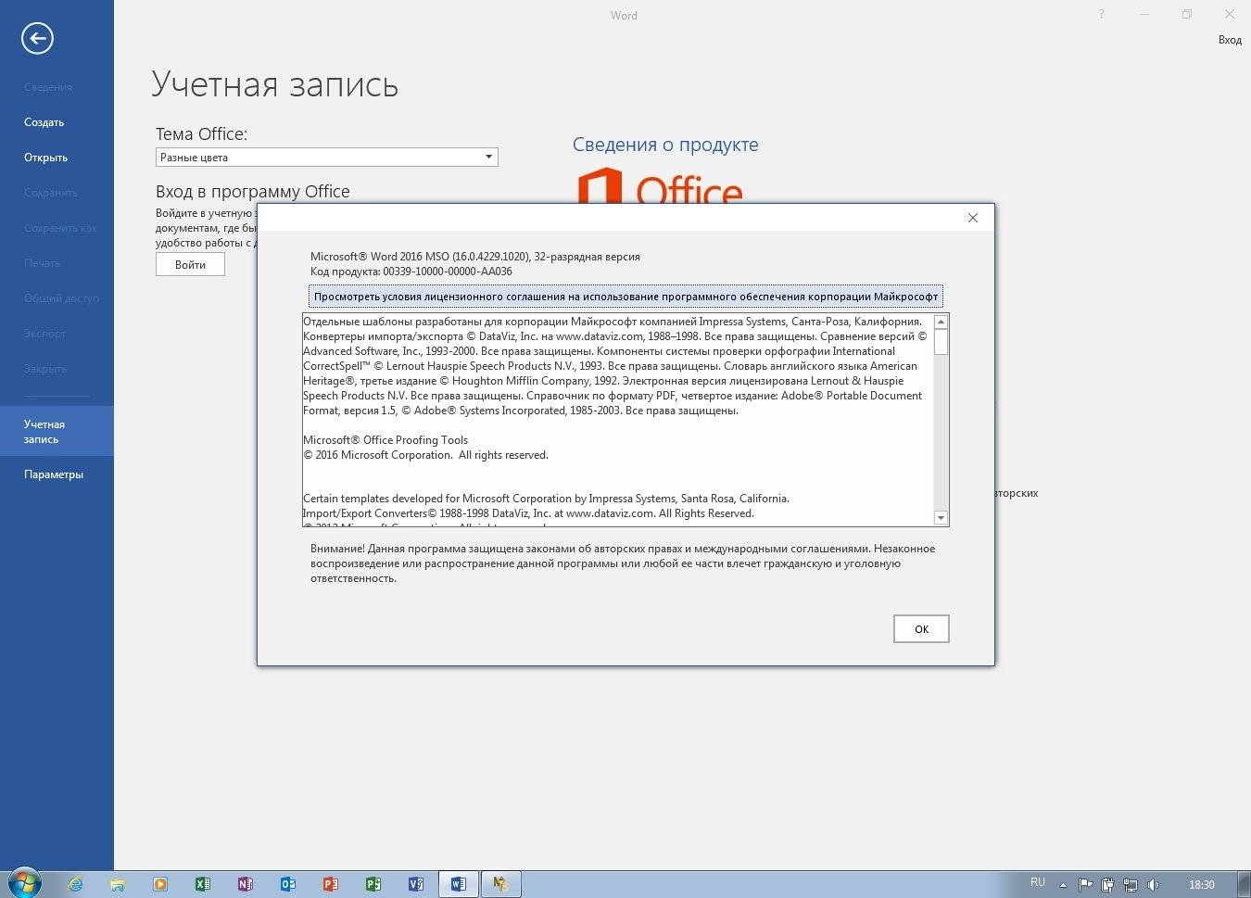This screenshot has height=898, width=1251.
Task: Click the Сведения о продукте heading
Action: [x=665, y=145]
